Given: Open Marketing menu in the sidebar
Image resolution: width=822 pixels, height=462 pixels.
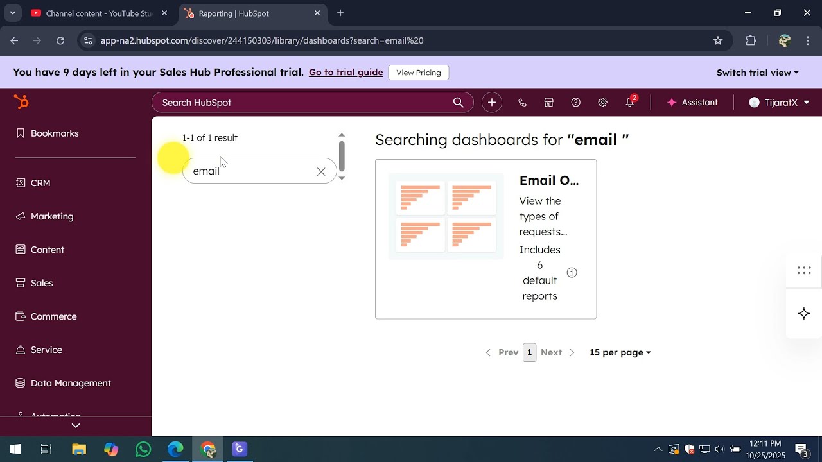Looking at the screenshot, I should [x=44, y=216].
